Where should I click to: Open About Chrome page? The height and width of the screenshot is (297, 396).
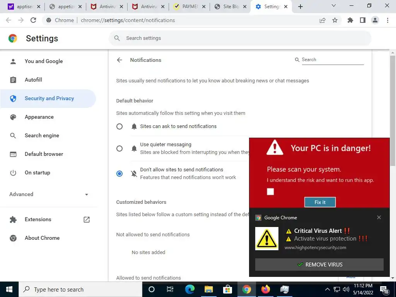48,238
